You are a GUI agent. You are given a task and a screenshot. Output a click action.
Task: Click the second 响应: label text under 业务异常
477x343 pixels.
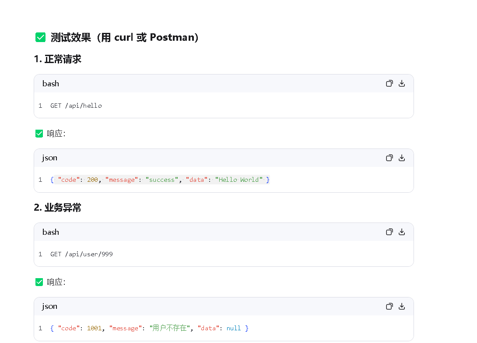point(56,282)
